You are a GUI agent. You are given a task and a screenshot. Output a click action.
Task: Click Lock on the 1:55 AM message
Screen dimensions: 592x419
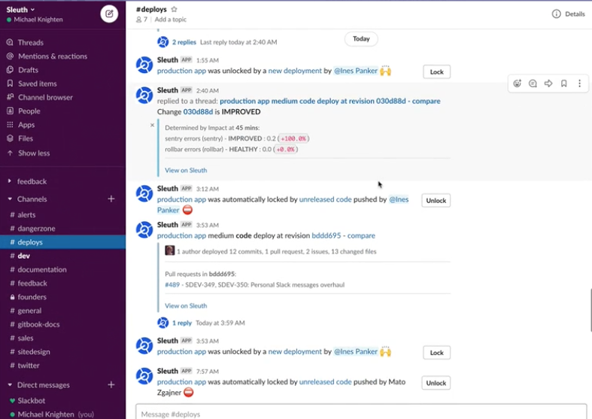(437, 71)
